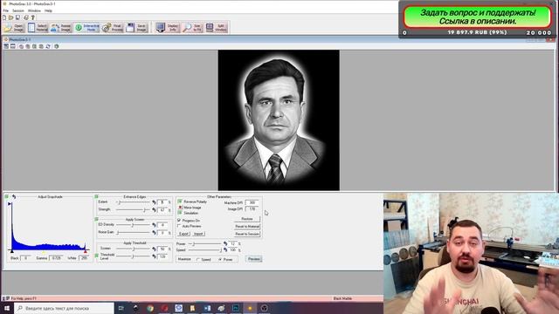Image resolution: width=559 pixels, height=314 pixels.
Task: Click the Restore button
Action: [247, 219]
